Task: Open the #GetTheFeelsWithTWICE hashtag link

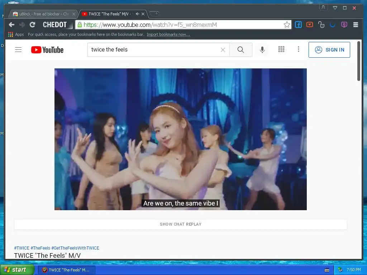Action: (75, 248)
